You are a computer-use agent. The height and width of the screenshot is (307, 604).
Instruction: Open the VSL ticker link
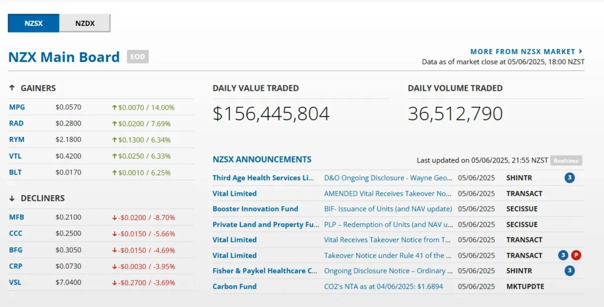pyautogui.click(x=15, y=282)
